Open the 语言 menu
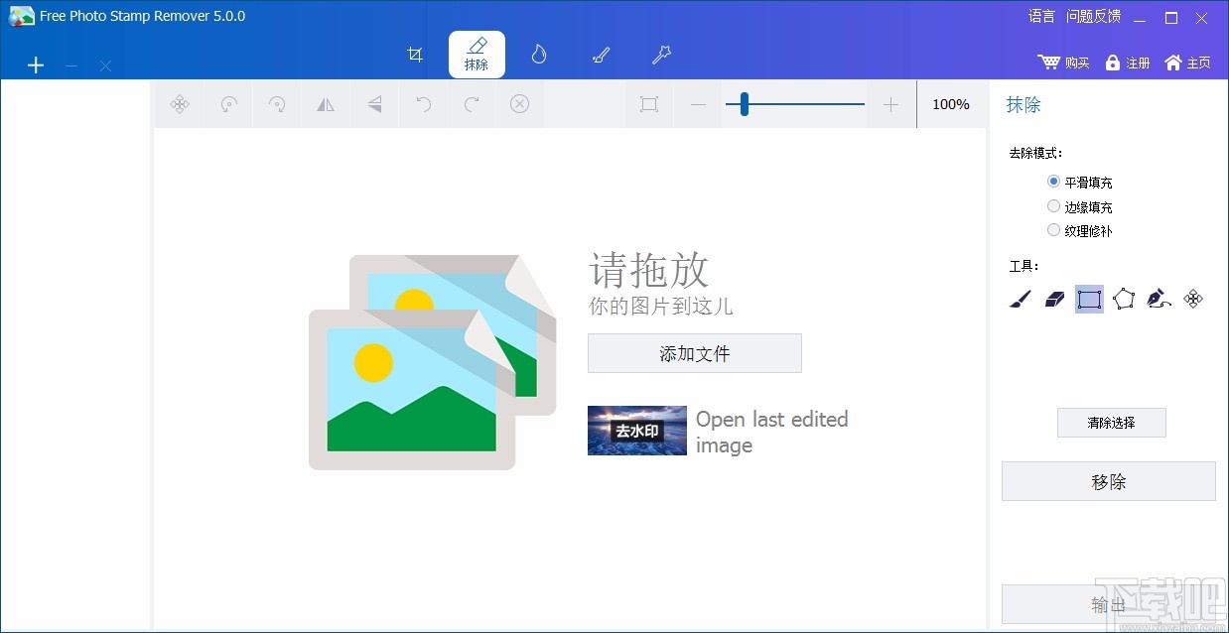 1040,16
